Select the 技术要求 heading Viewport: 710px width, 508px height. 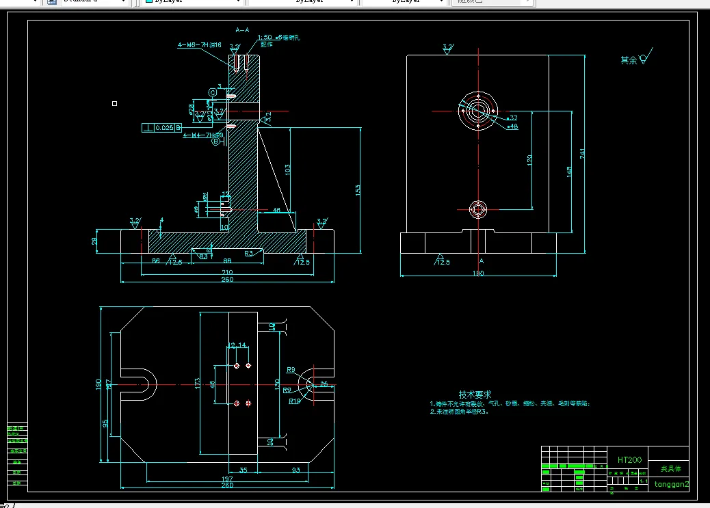pos(475,395)
